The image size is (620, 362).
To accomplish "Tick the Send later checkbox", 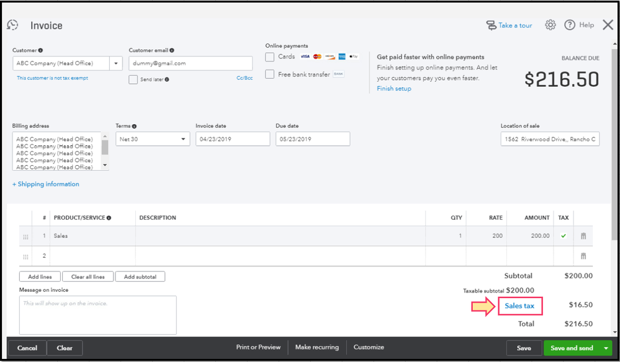I will pyautogui.click(x=133, y=79).
